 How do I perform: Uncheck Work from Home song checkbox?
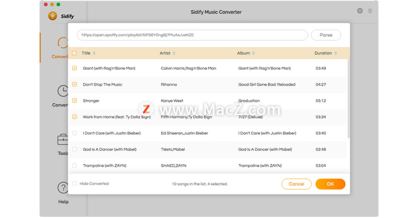click(74, 117)
